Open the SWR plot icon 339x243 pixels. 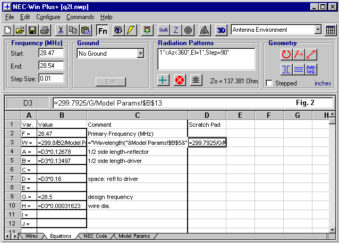click(163, 30)
